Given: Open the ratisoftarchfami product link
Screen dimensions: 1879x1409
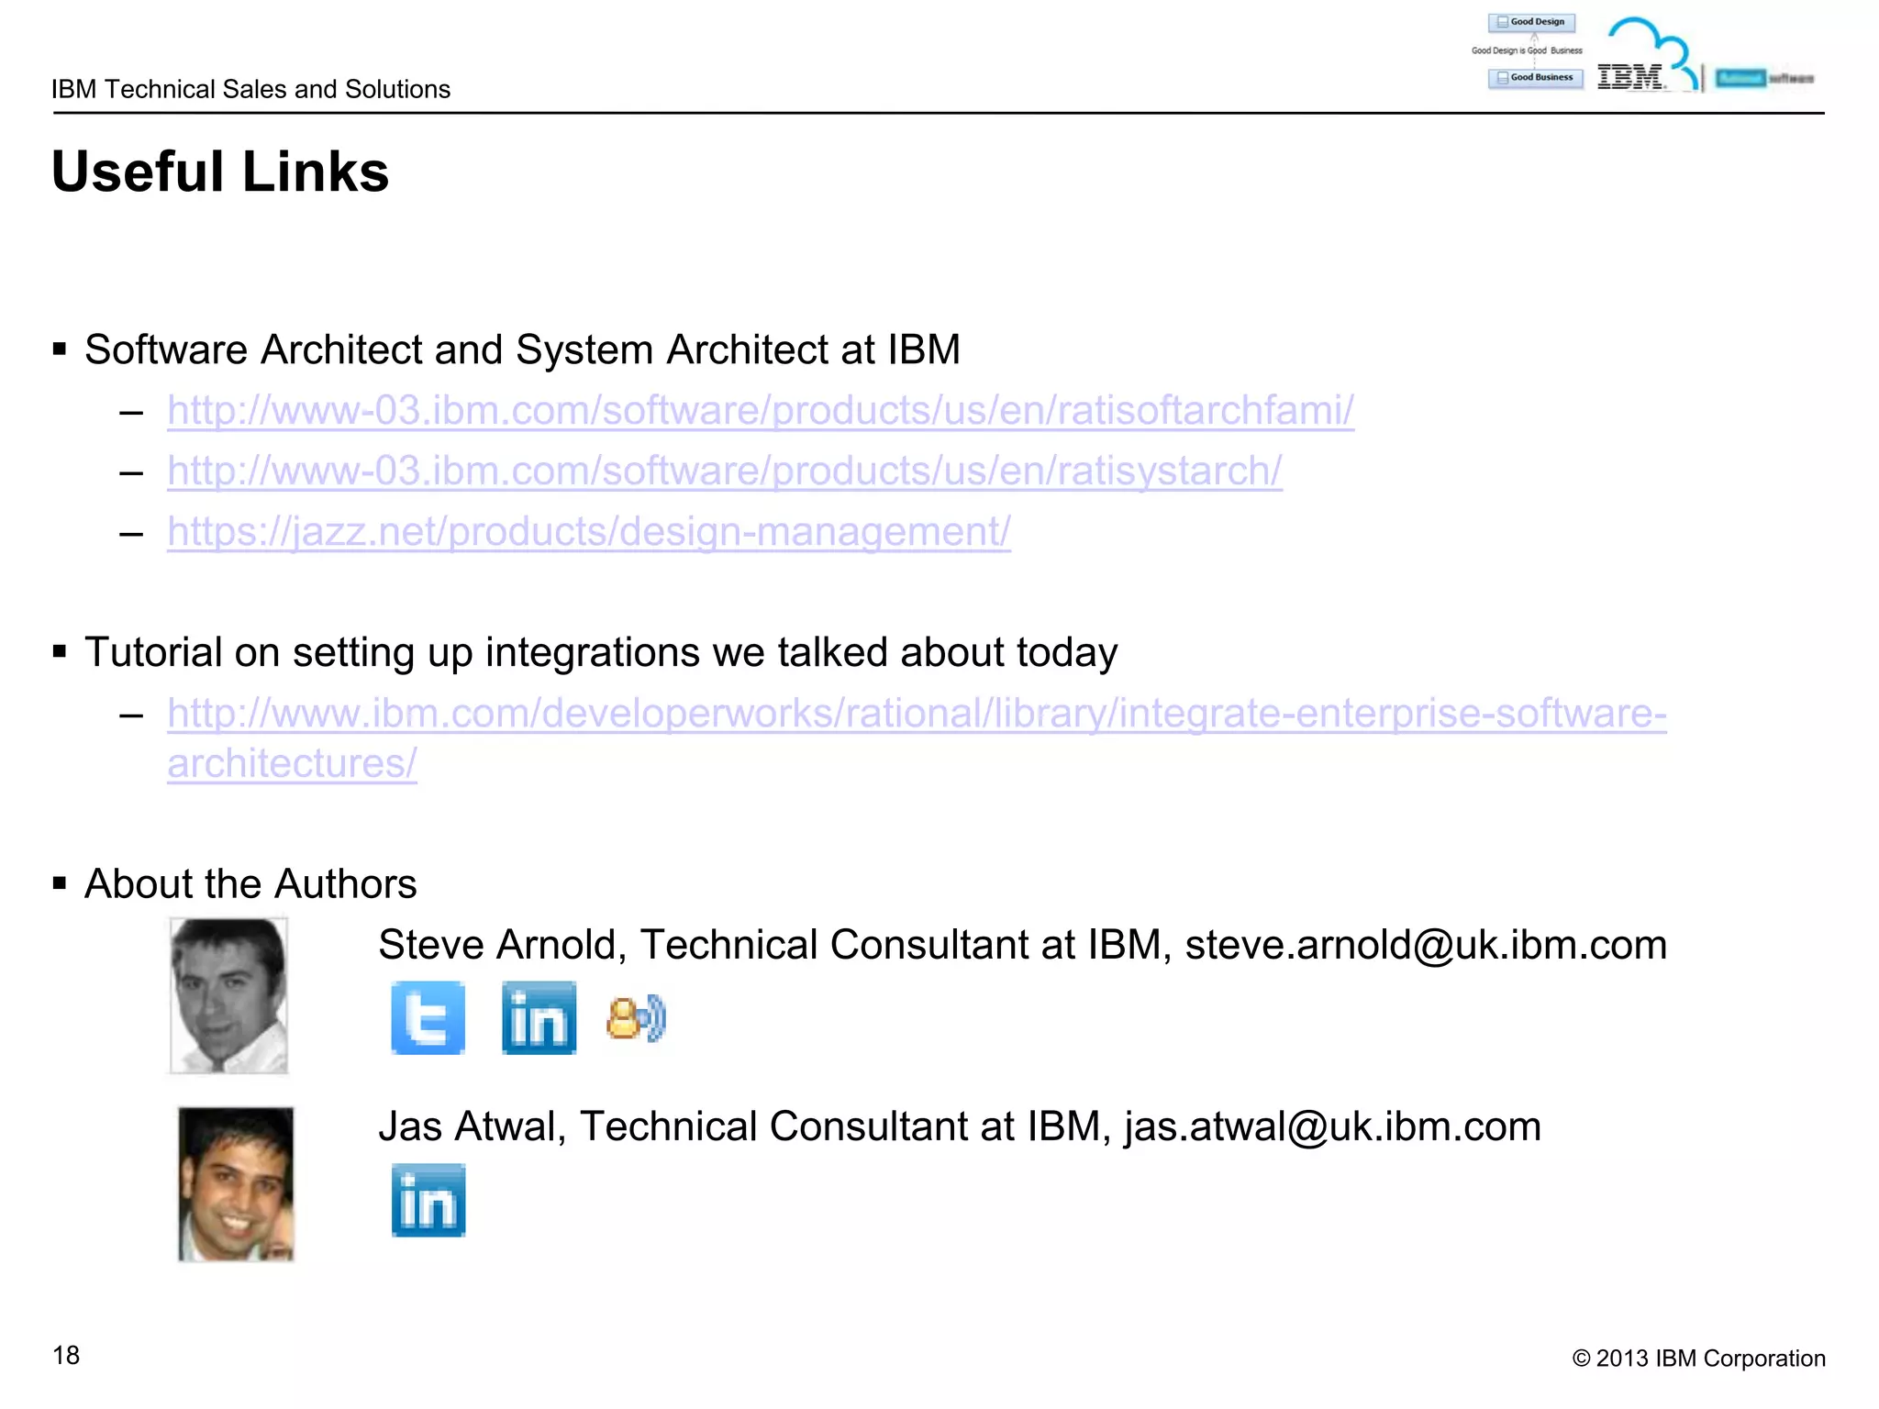Looking at the screenshot, I should (x=761, y=410).
